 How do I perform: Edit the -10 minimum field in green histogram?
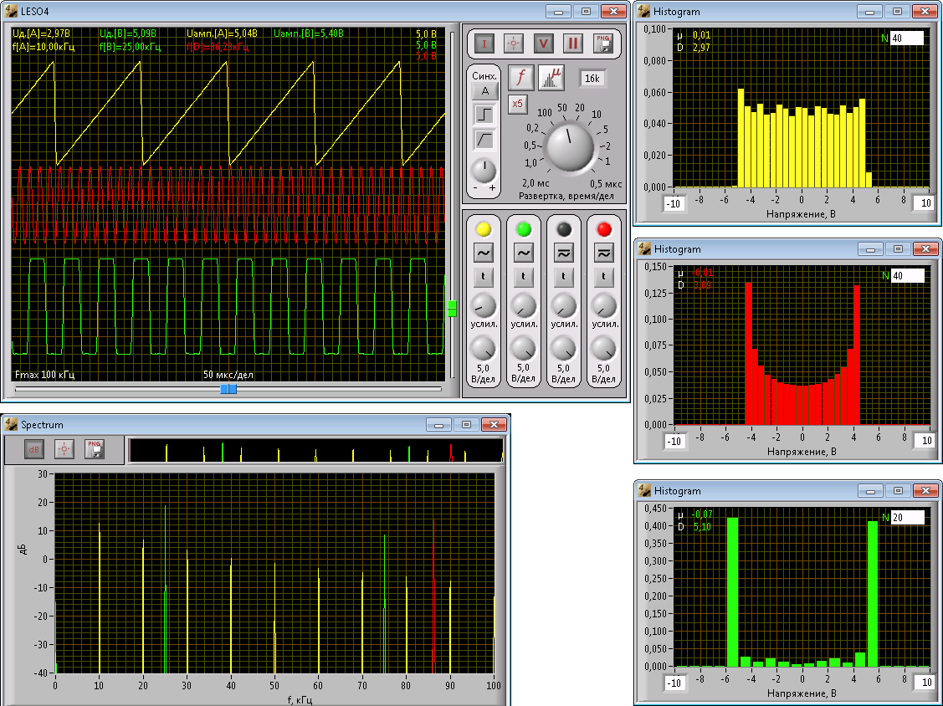pyautogui.click(x=674, y=683)
